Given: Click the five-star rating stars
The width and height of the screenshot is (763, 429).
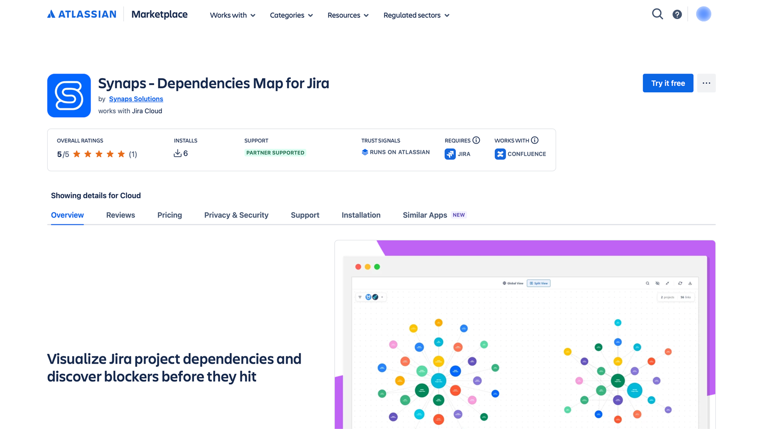Looking at the screenshot, I should coord(99,154).
